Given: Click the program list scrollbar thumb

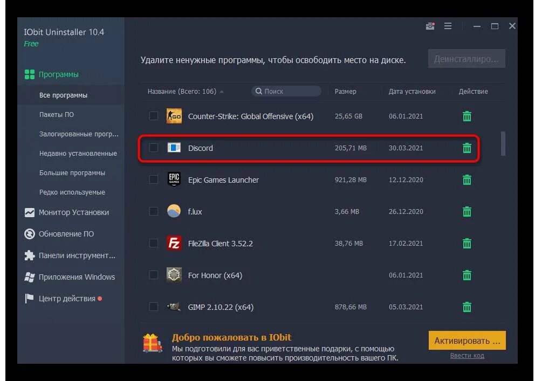Looking at the screenshot, I should click(x=503, y=143).
